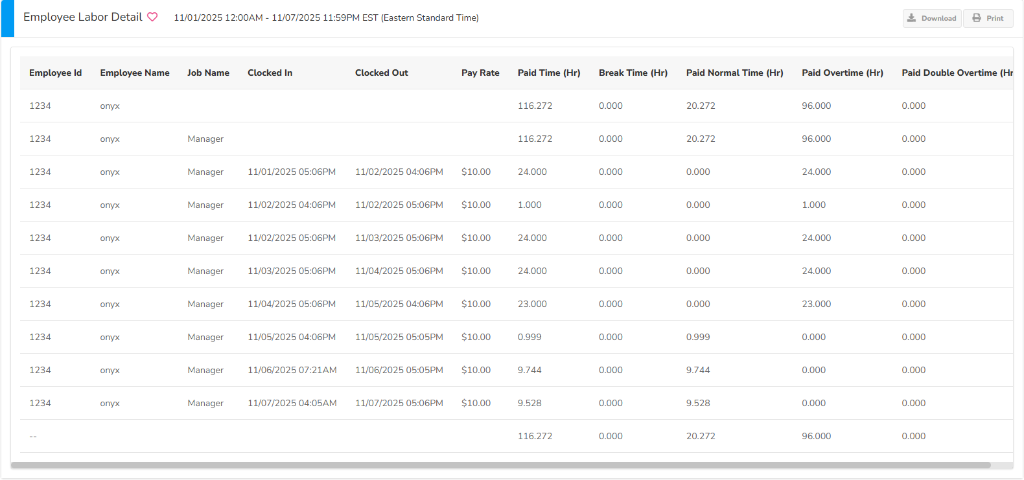Image resolution: width=1024 pixels, height=480 pixels.
Task: Click the report date range text
Action: tap(326, 18)
